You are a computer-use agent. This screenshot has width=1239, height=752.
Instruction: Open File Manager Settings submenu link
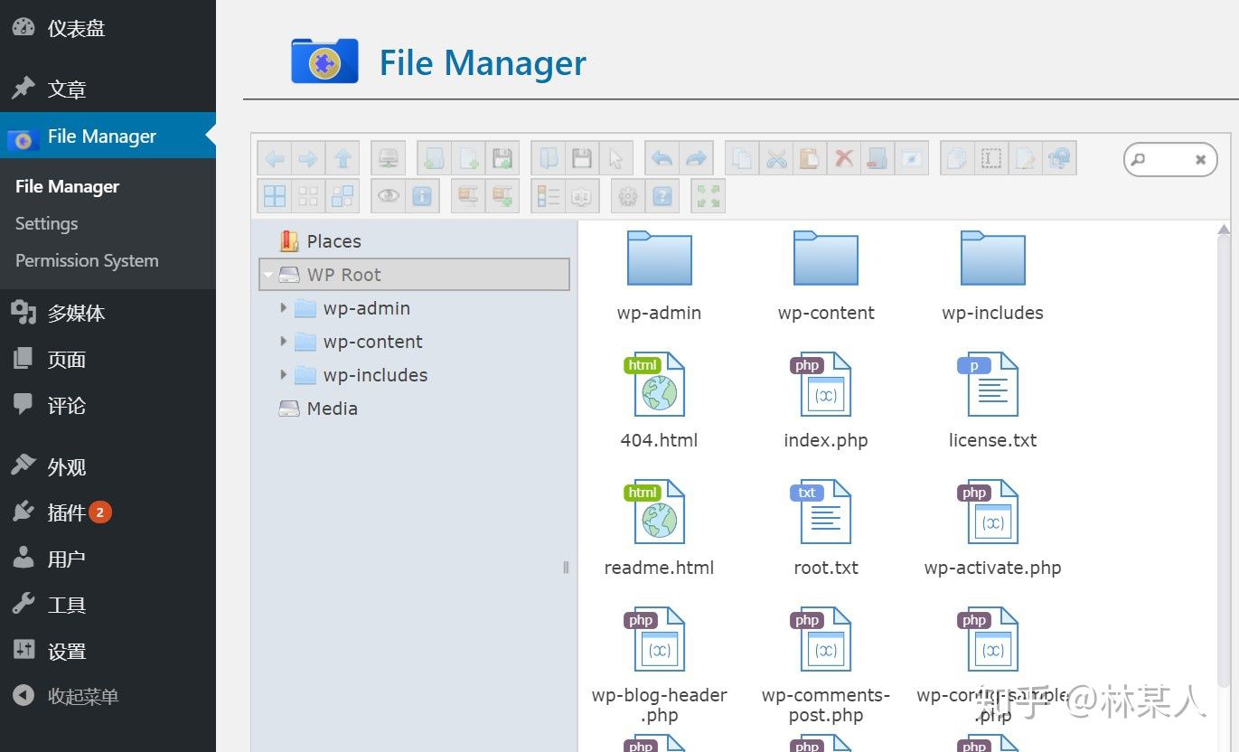coord(47,223)
